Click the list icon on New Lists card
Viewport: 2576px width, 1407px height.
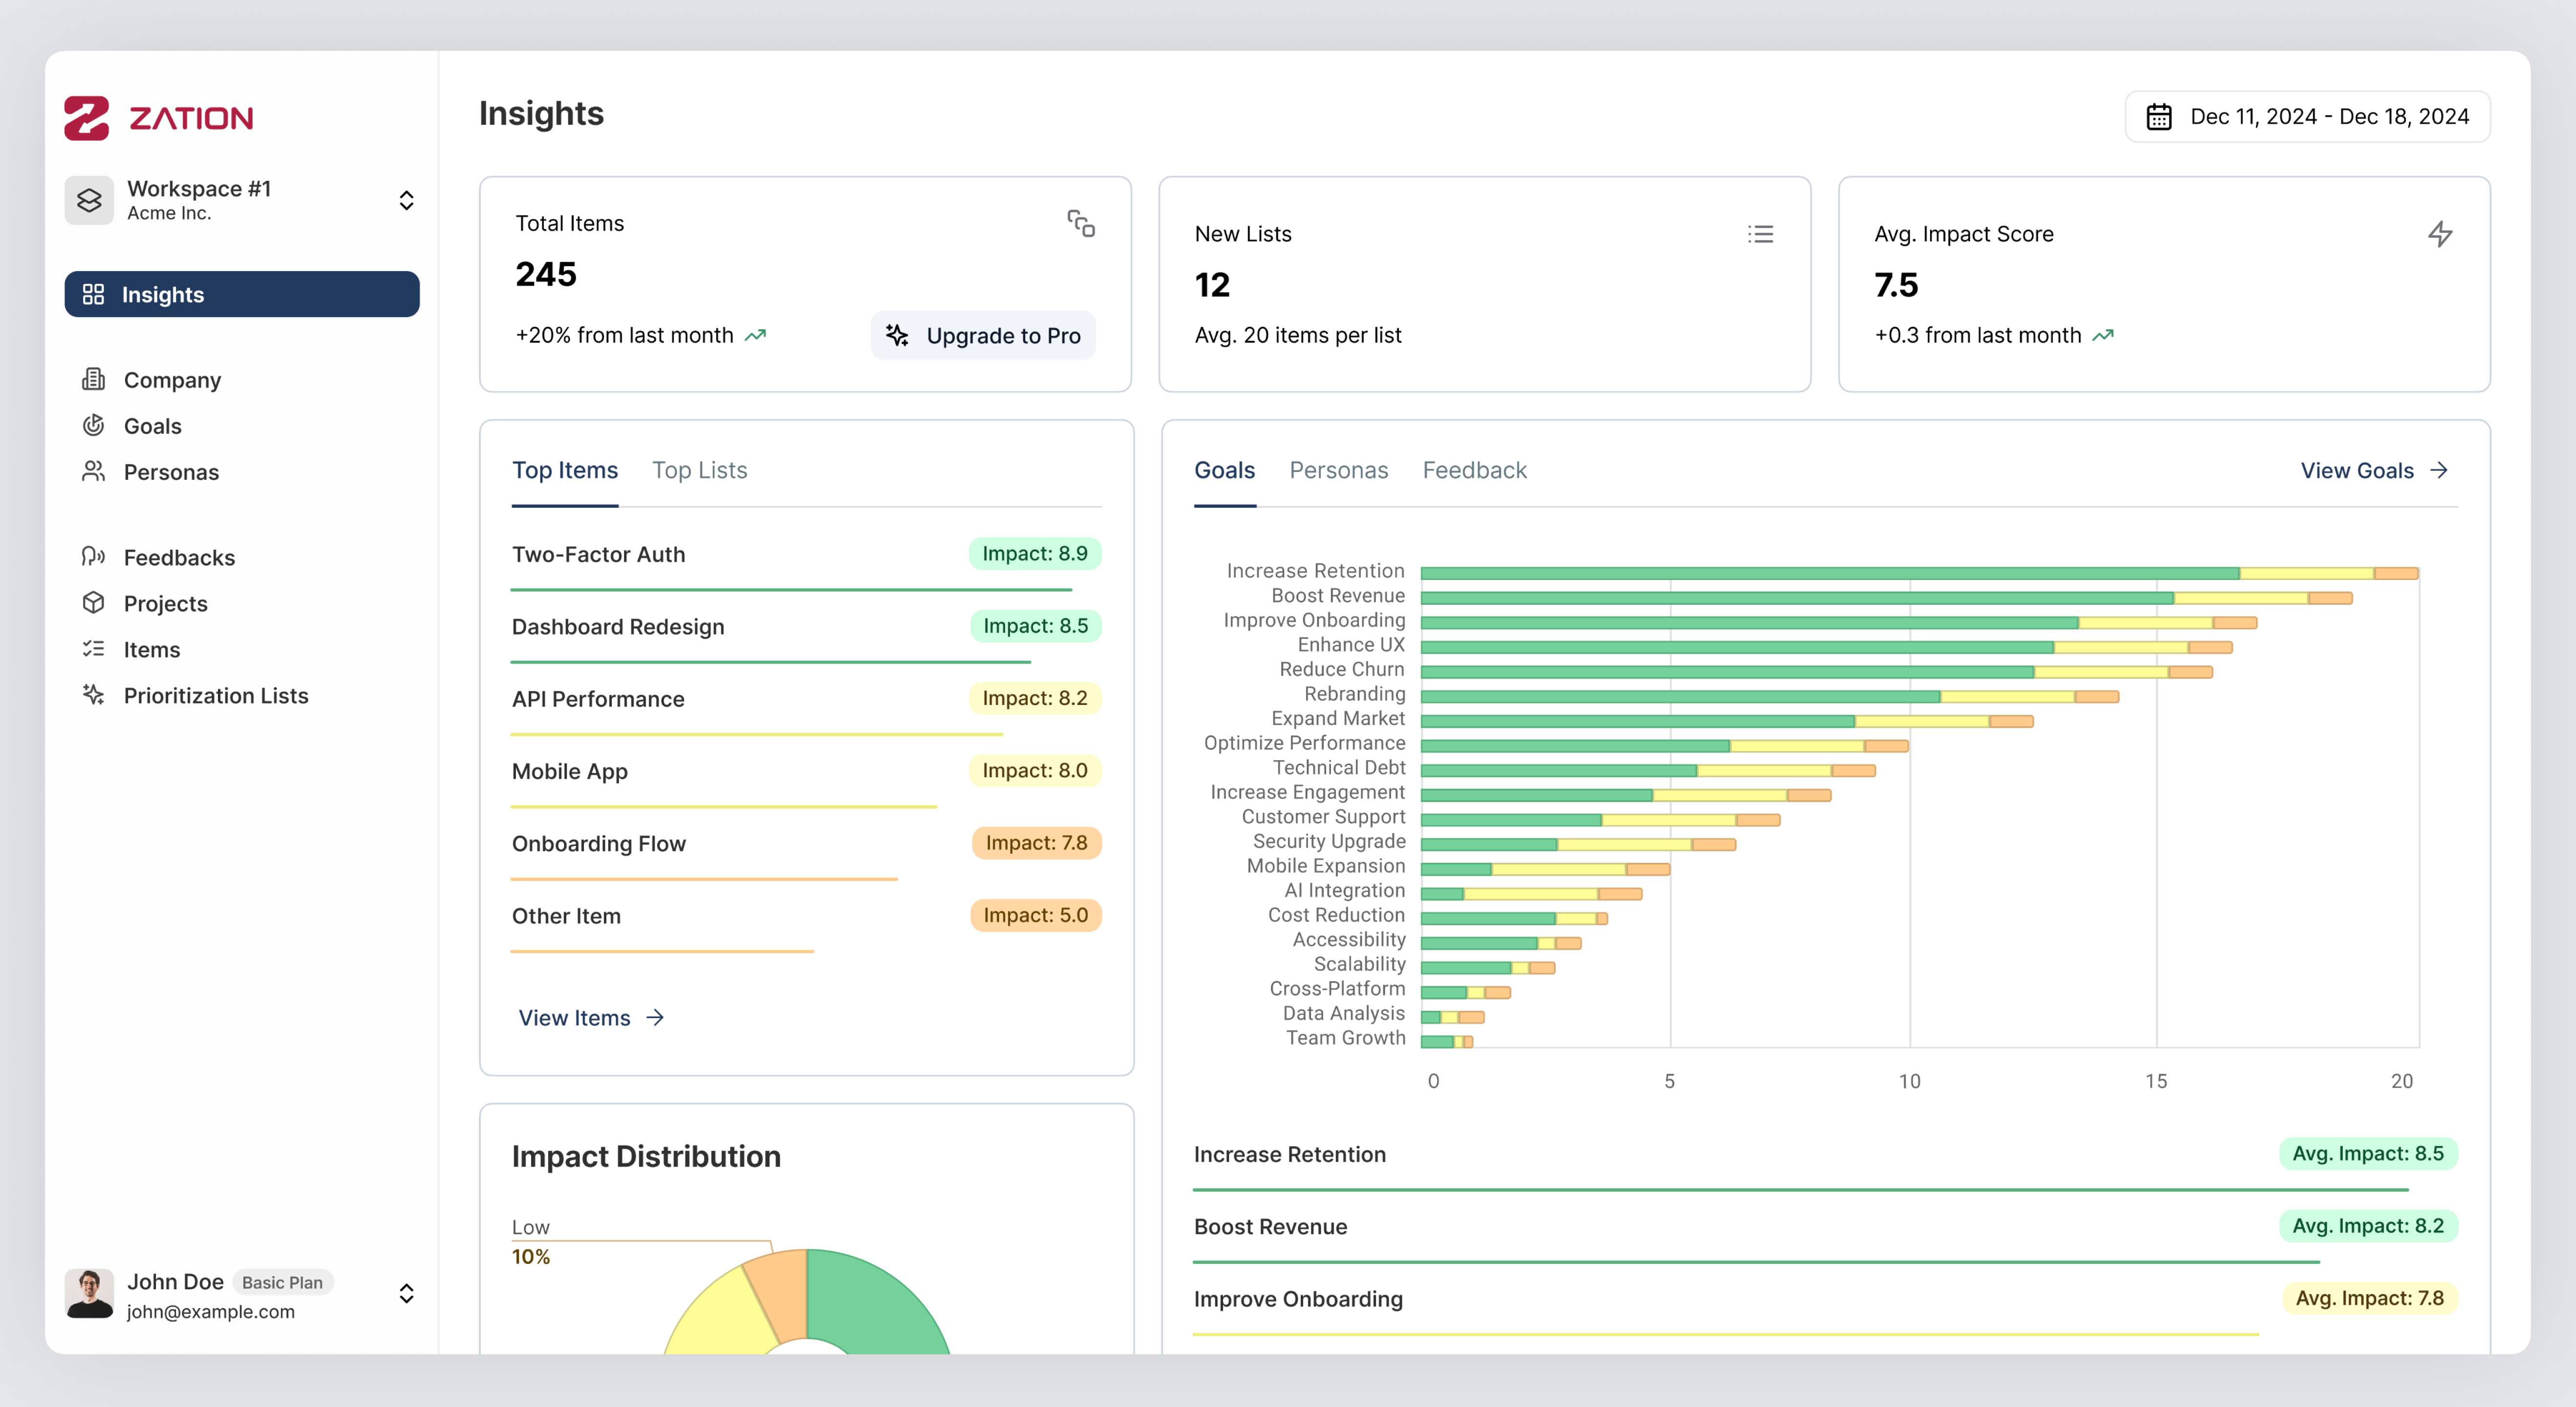pos(1760,234)
